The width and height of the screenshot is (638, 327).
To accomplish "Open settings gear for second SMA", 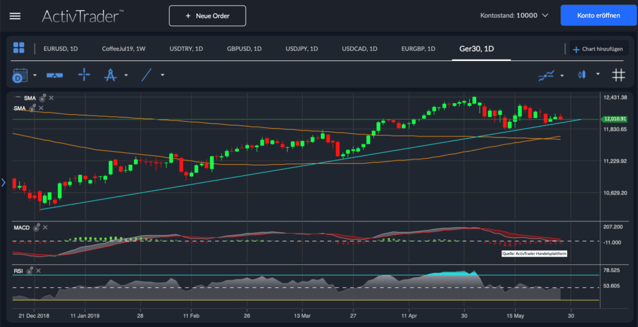I will point(32,108).
